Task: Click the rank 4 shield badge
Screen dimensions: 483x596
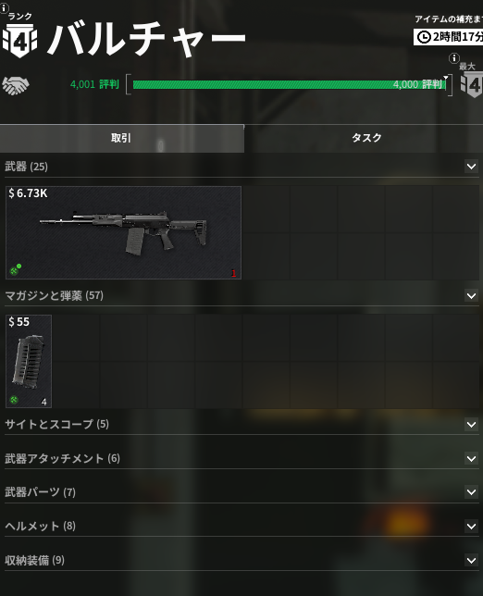Action: pos(19,41)
